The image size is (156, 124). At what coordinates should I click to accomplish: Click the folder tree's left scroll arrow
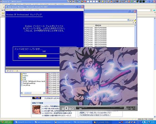(x=22, y=93)
